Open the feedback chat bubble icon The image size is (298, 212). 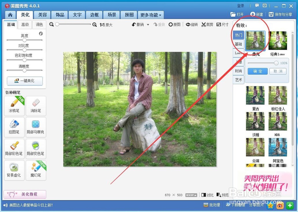(x=257, y=6)
